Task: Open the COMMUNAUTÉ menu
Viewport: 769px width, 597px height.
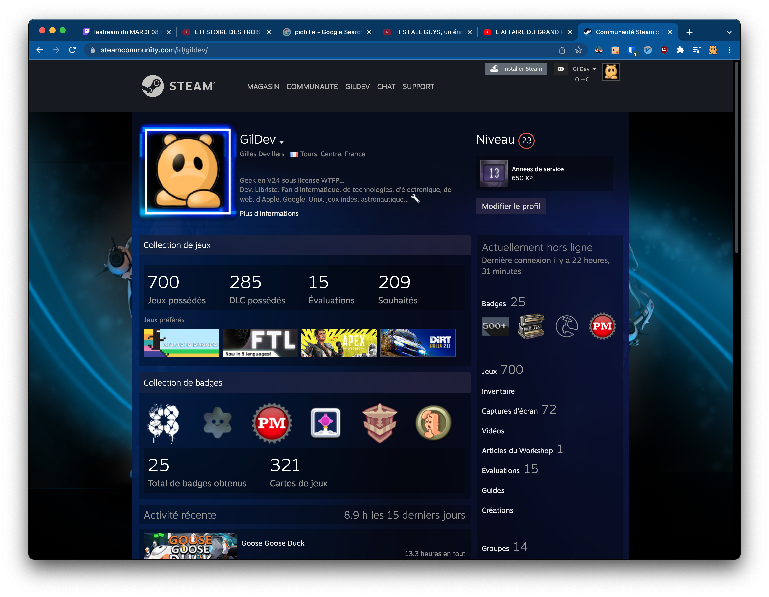Action: coord(312,87)
